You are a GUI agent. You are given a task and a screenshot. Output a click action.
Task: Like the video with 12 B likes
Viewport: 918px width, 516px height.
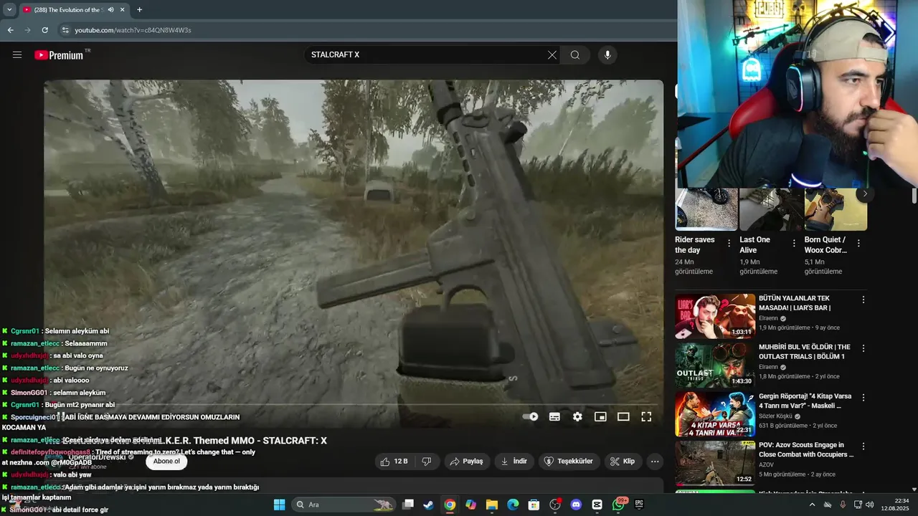[394, 462]
